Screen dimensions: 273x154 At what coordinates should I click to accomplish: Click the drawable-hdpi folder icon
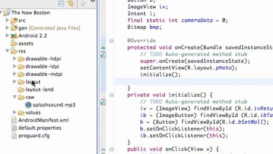click(x=21, y=59)
